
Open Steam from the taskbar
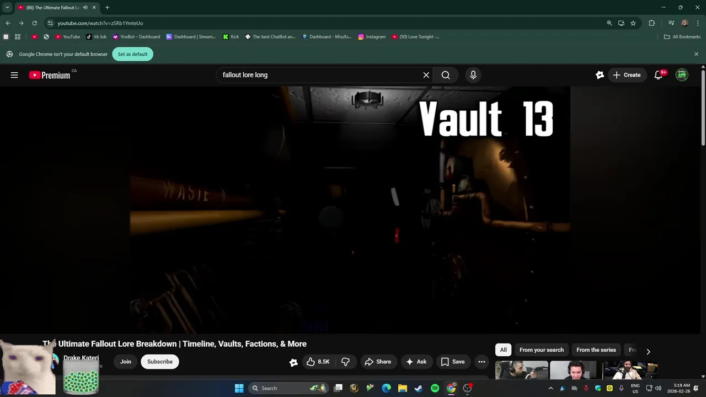coord(418,388)
